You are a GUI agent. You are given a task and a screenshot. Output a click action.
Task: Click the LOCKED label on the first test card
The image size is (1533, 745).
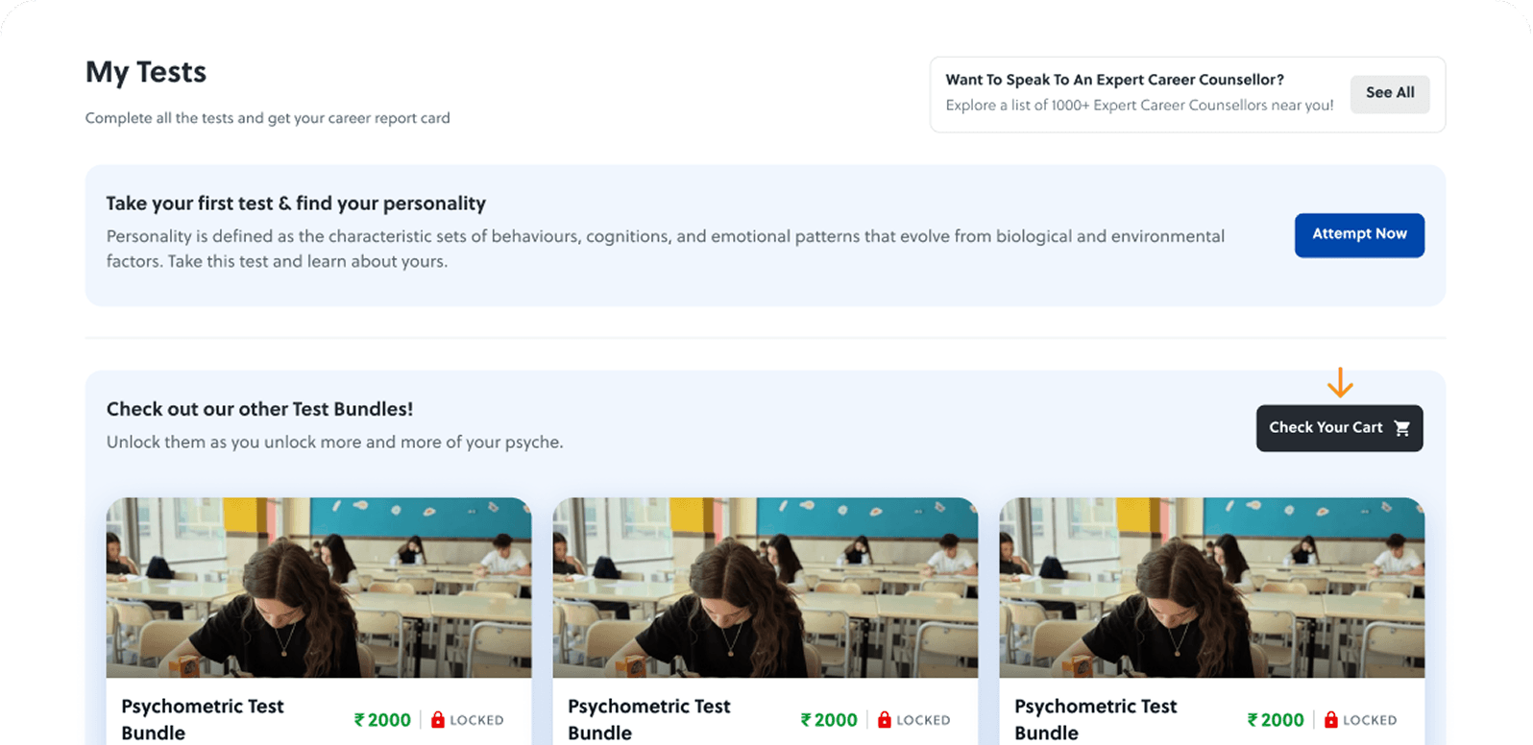coord(477,720)
